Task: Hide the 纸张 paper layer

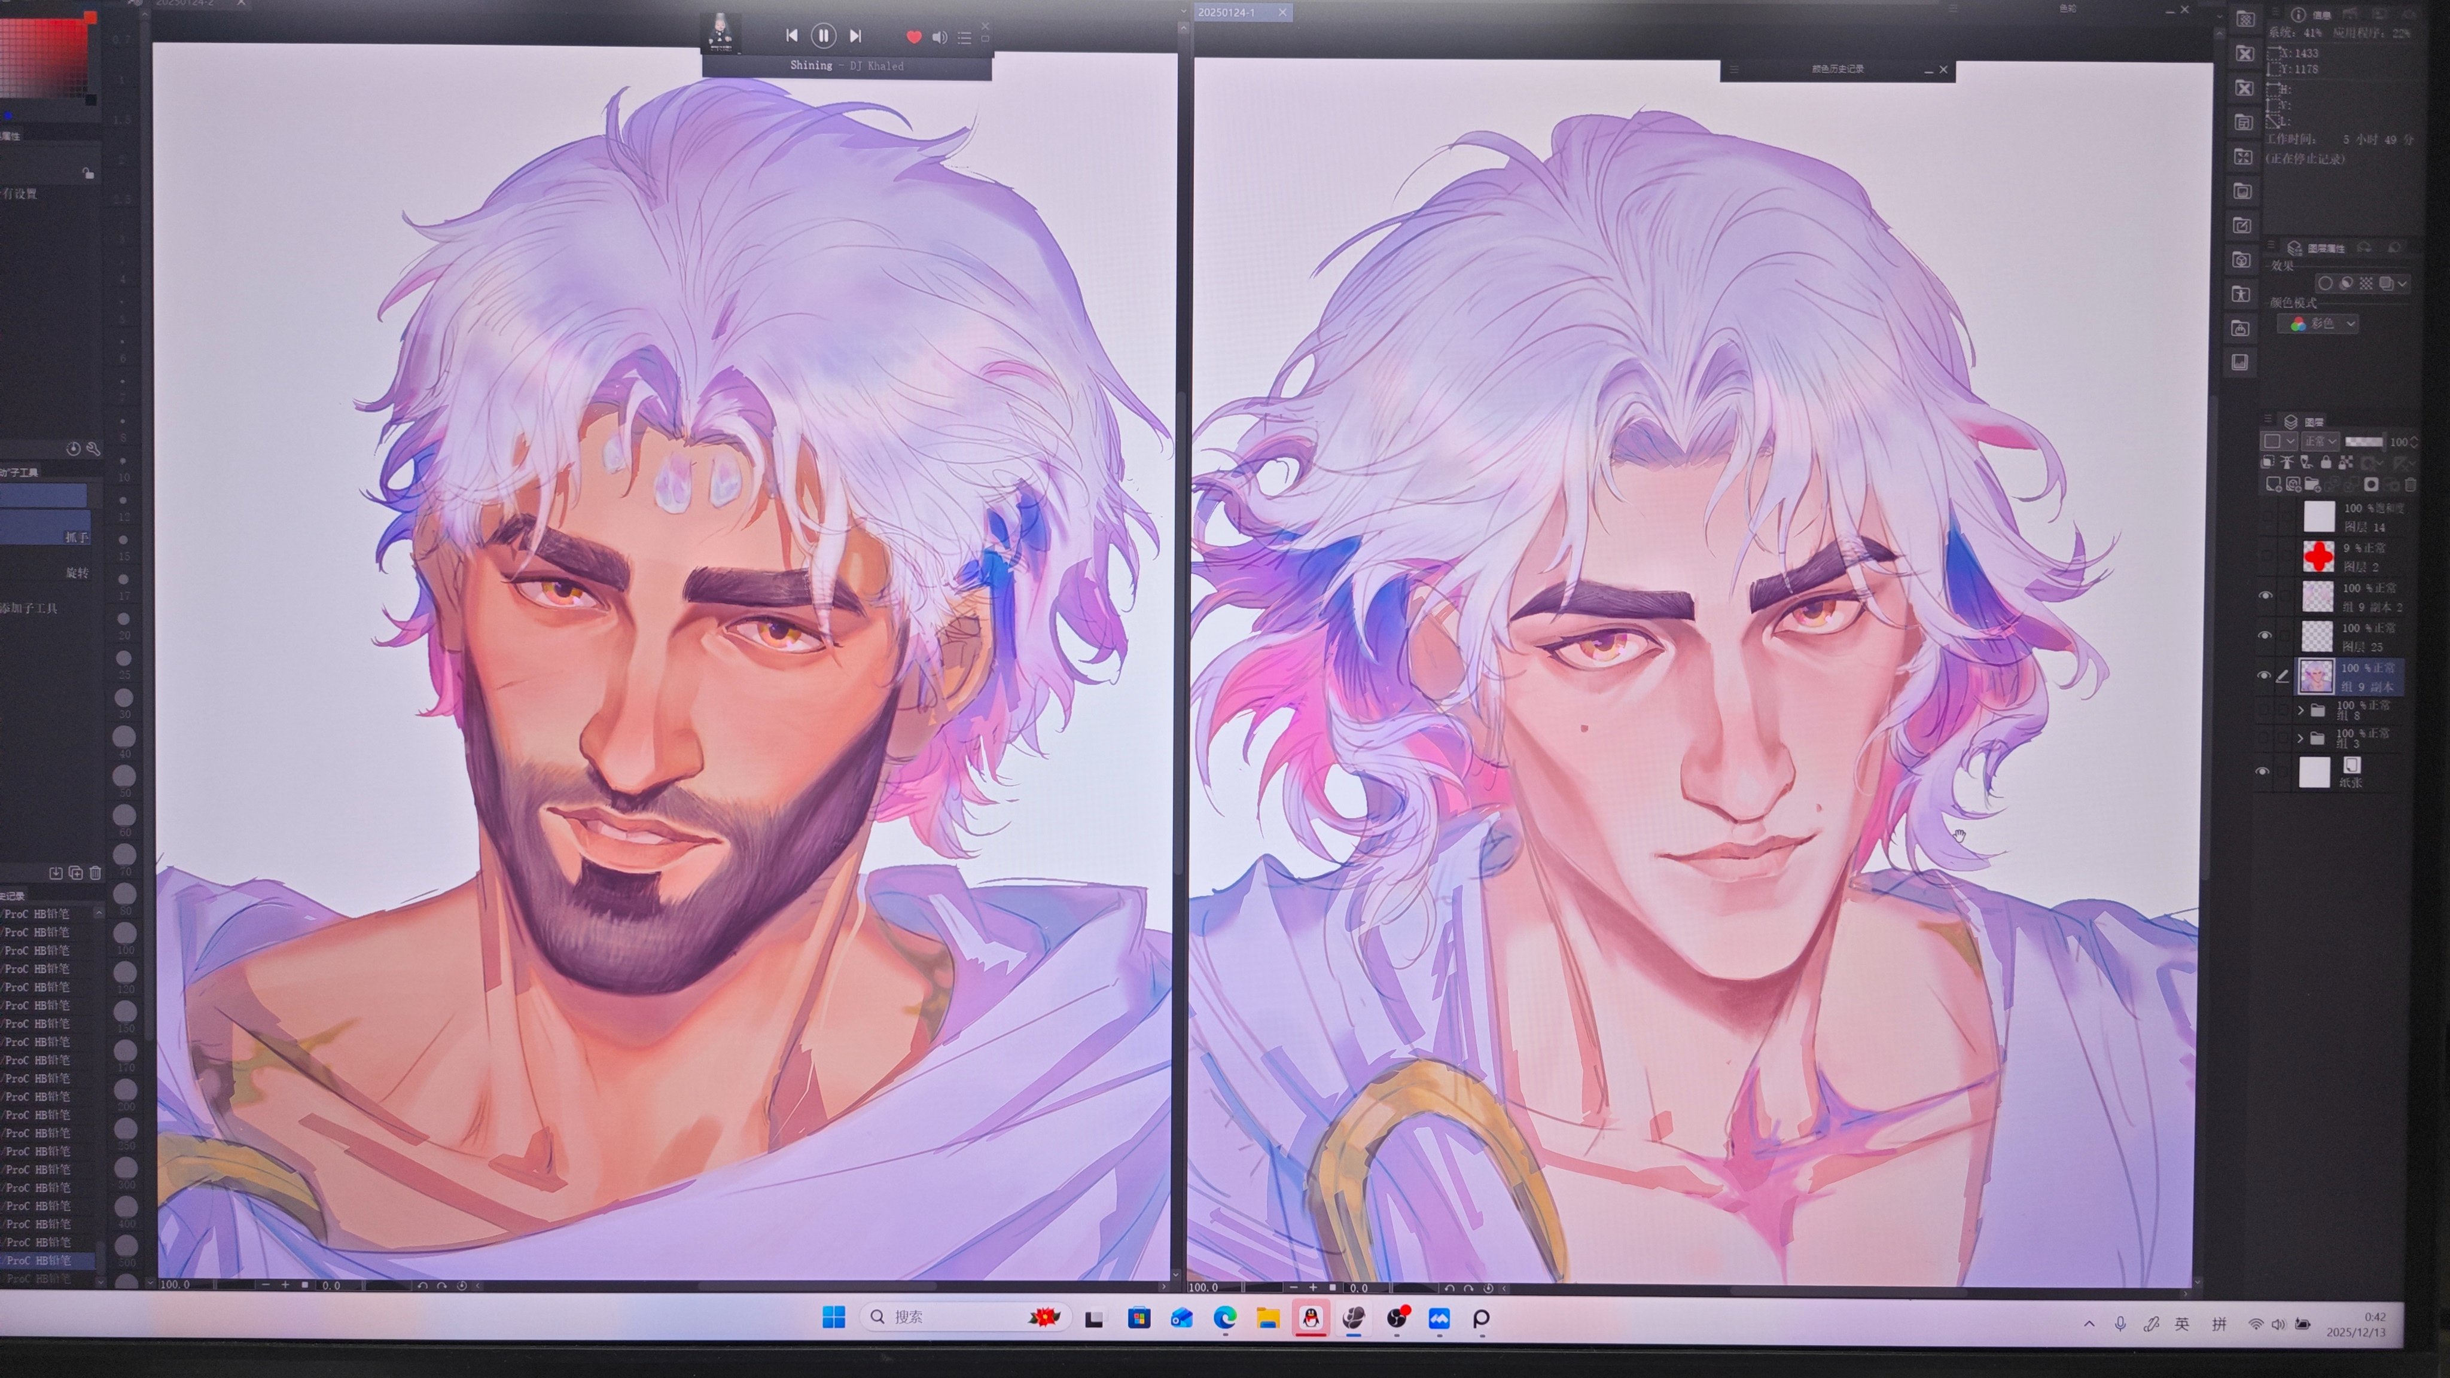Action: click(x=2263, y=772)
